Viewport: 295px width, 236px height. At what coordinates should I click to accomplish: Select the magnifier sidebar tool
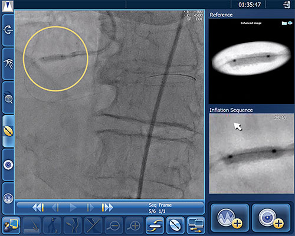[x=8, y=98]
